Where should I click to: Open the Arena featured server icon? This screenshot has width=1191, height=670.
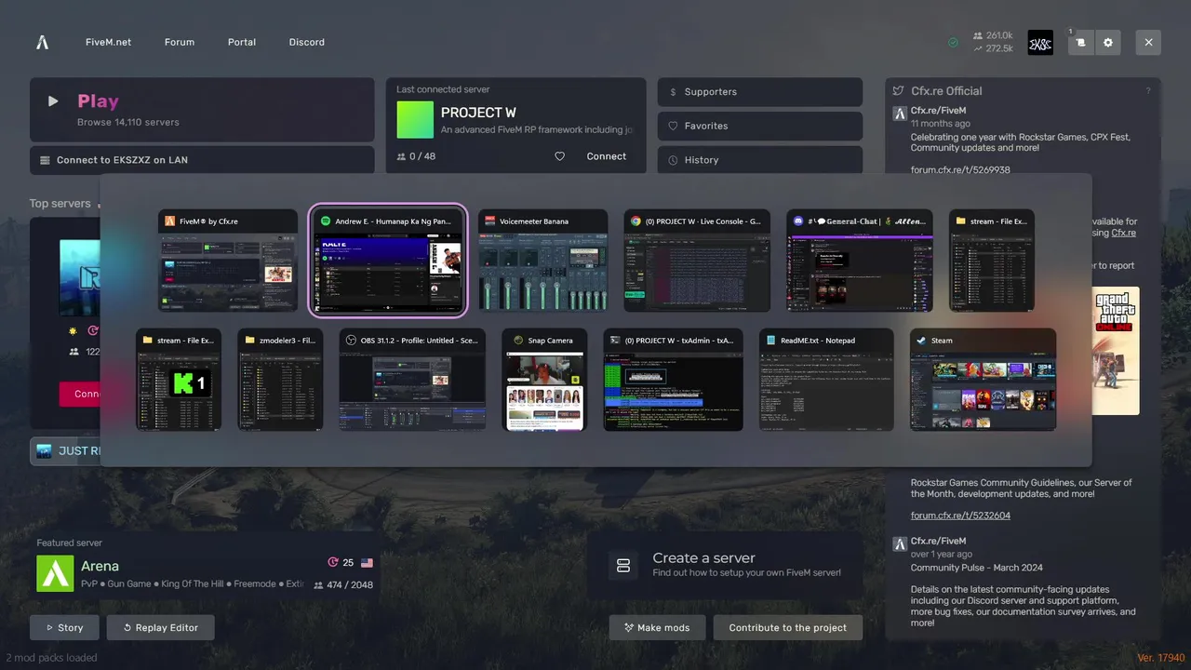55,573
